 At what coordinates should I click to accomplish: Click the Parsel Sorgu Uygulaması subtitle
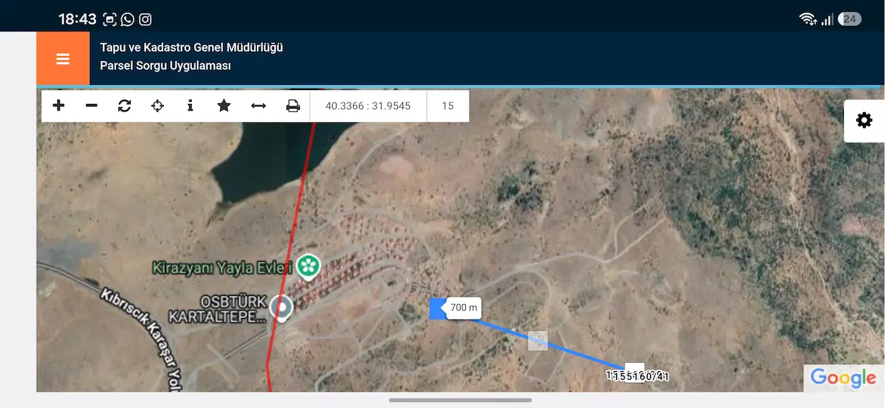(165, 66)
